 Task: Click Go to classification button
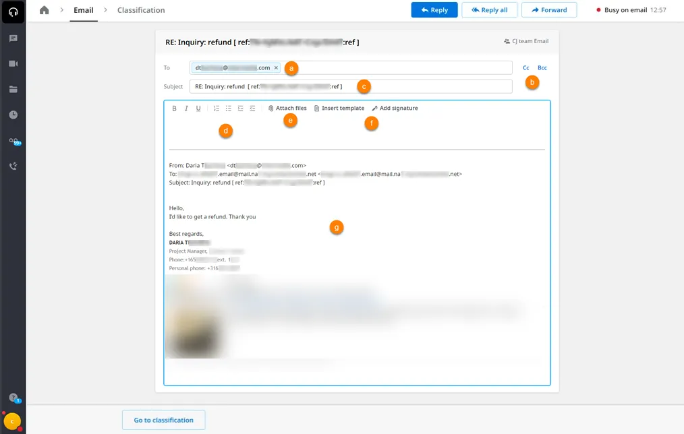pyautogui.click(x=164, y=420)
